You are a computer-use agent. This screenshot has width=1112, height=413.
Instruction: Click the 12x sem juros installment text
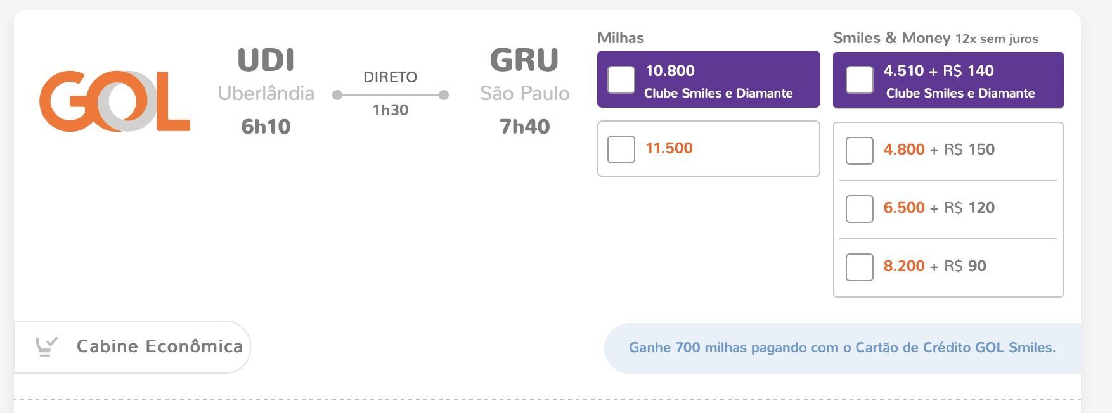tap(997, 39)
